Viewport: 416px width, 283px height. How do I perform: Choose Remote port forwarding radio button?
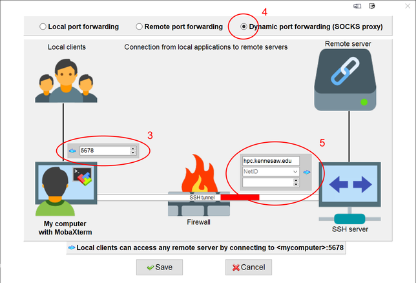(139, 27)
